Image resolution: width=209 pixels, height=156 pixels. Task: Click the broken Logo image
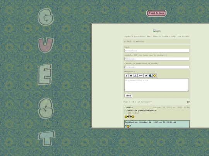pos(157,31)
